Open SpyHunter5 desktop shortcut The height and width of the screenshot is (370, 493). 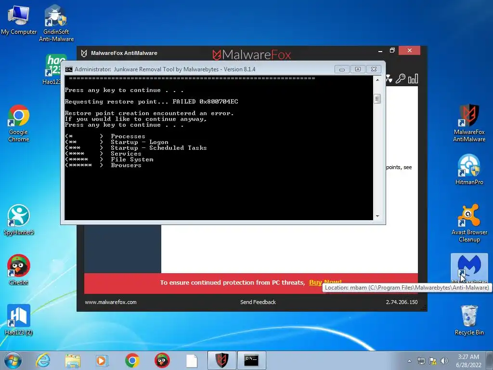coord(19,220)
